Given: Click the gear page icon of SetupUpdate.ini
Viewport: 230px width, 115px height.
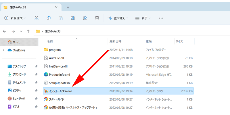Looking at the screenshot, I should tap(46, 83).
